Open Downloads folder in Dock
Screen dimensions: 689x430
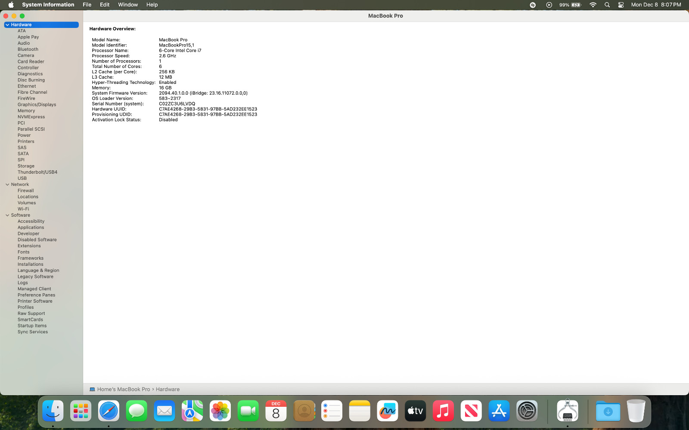608,411
